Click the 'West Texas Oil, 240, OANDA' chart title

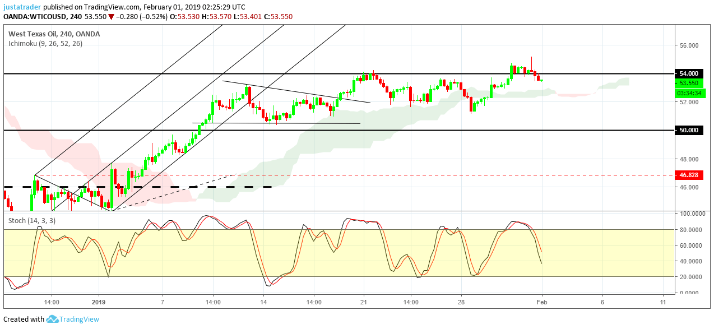point(54,34)
